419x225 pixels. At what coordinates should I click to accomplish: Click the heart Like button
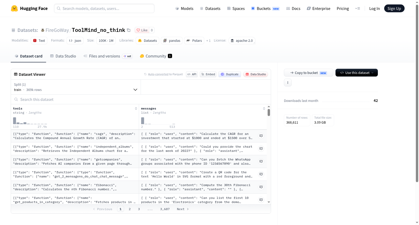tap(142, 30)
